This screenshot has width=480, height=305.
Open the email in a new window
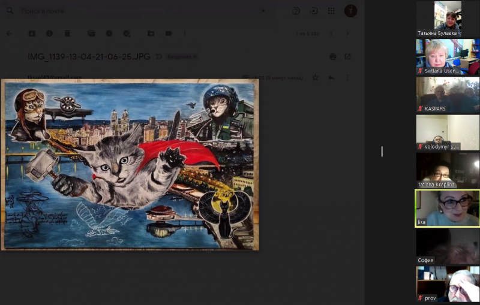coord(347,57)
